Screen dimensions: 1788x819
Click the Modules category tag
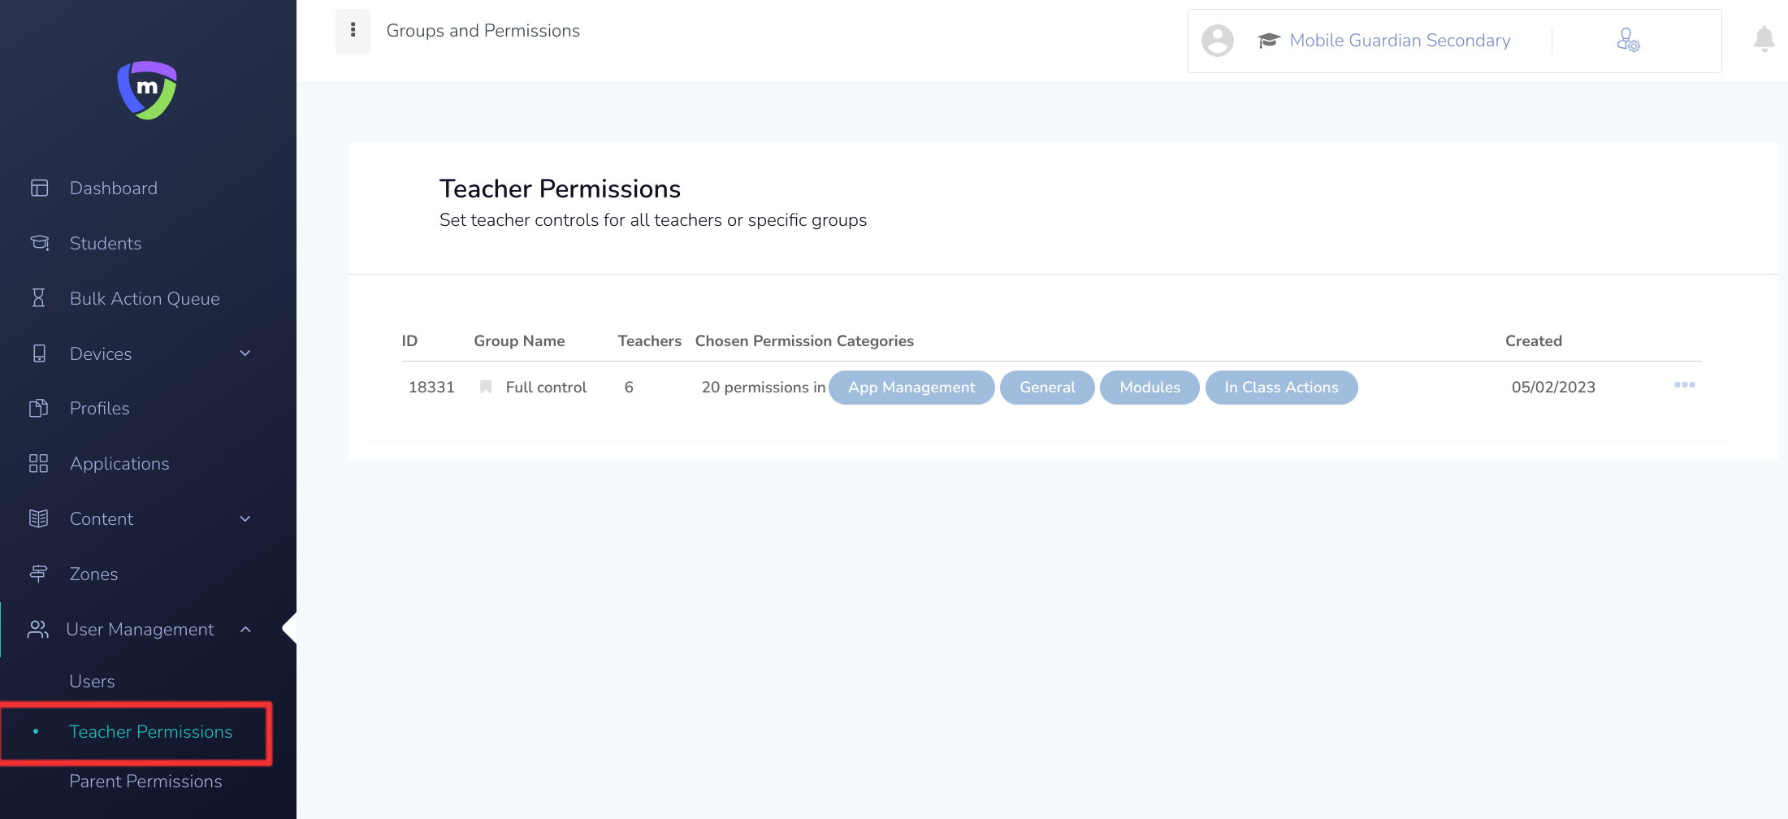coord(1149,388)
